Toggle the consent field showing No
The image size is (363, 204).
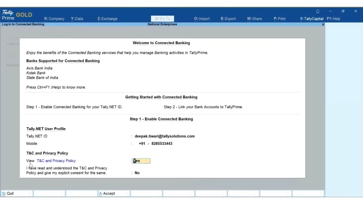coord(137,173)
